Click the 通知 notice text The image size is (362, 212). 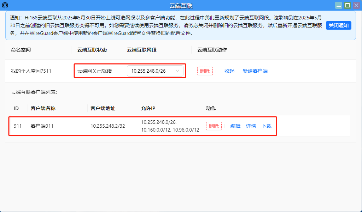pyautogui.click(x=166, y=25)
